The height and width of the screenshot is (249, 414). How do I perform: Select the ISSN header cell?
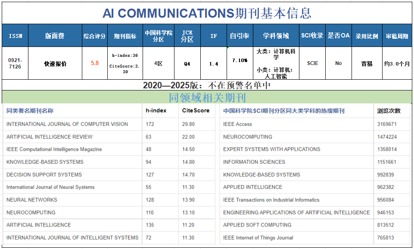point(16,36)
